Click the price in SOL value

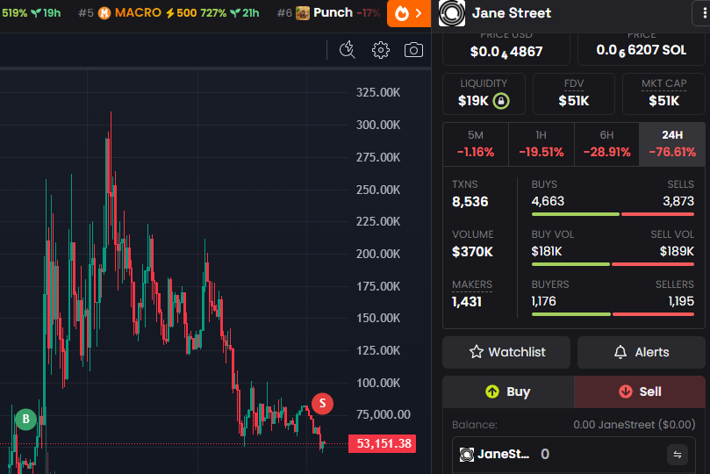point(642,50)
